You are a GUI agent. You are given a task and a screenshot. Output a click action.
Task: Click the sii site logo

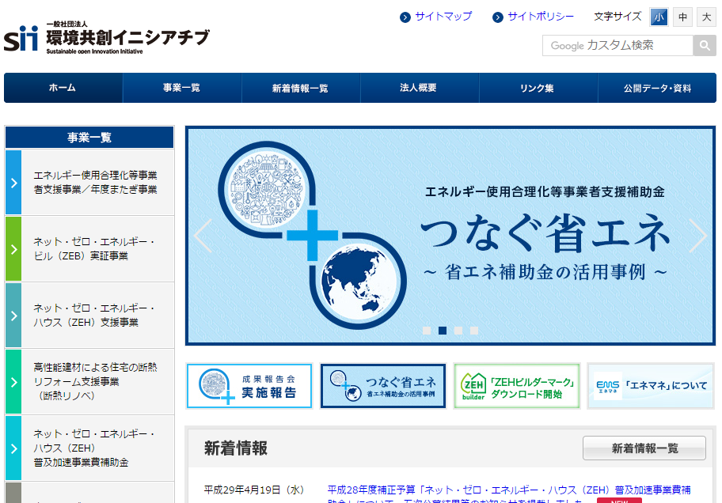point(106,38)
